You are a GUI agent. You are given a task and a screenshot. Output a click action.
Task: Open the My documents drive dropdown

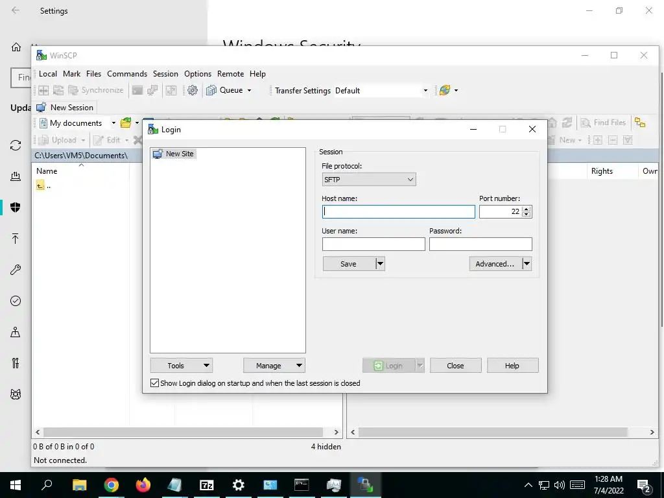[x=113, y=123]
